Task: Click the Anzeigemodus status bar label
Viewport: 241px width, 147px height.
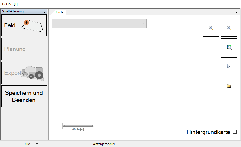Action: [104, 144]
